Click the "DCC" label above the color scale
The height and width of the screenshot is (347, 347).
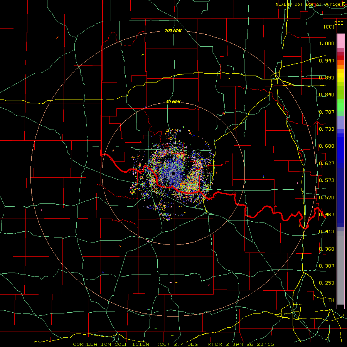tap(339, 23)
